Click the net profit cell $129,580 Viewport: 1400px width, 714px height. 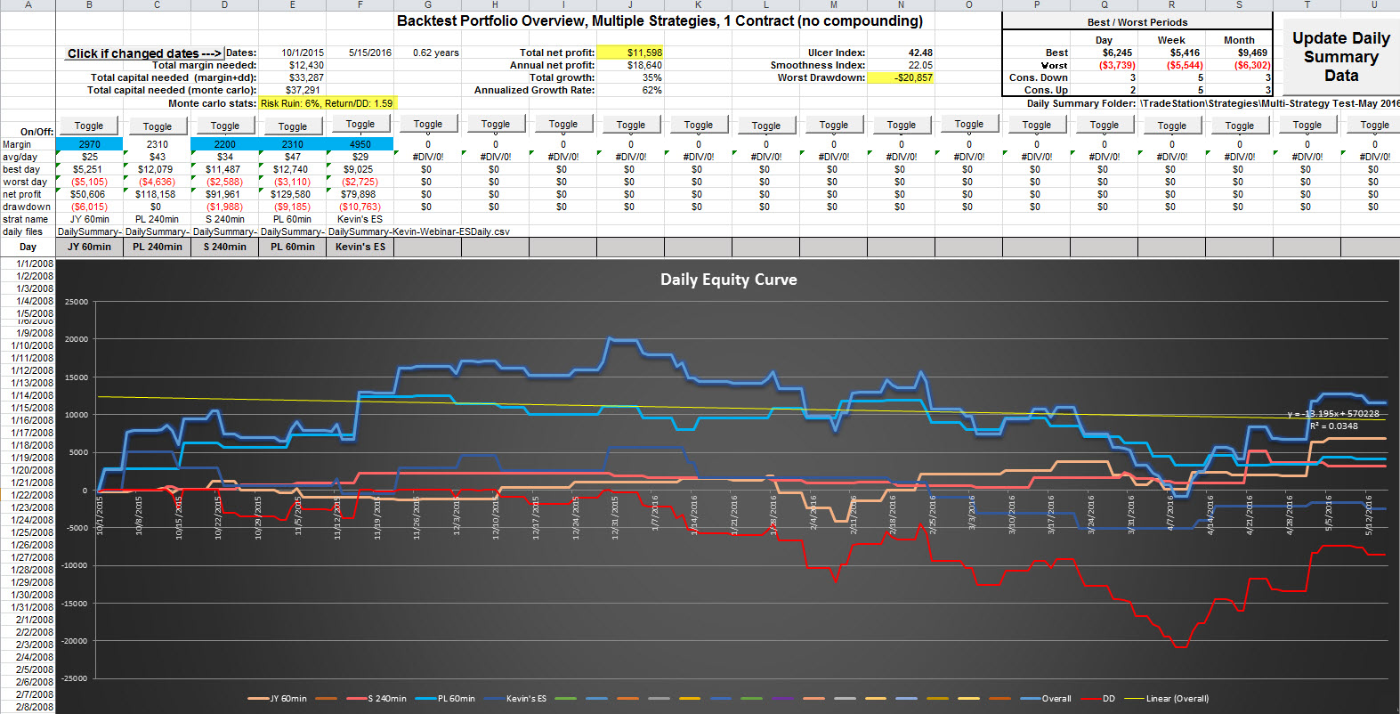(292, 194)
